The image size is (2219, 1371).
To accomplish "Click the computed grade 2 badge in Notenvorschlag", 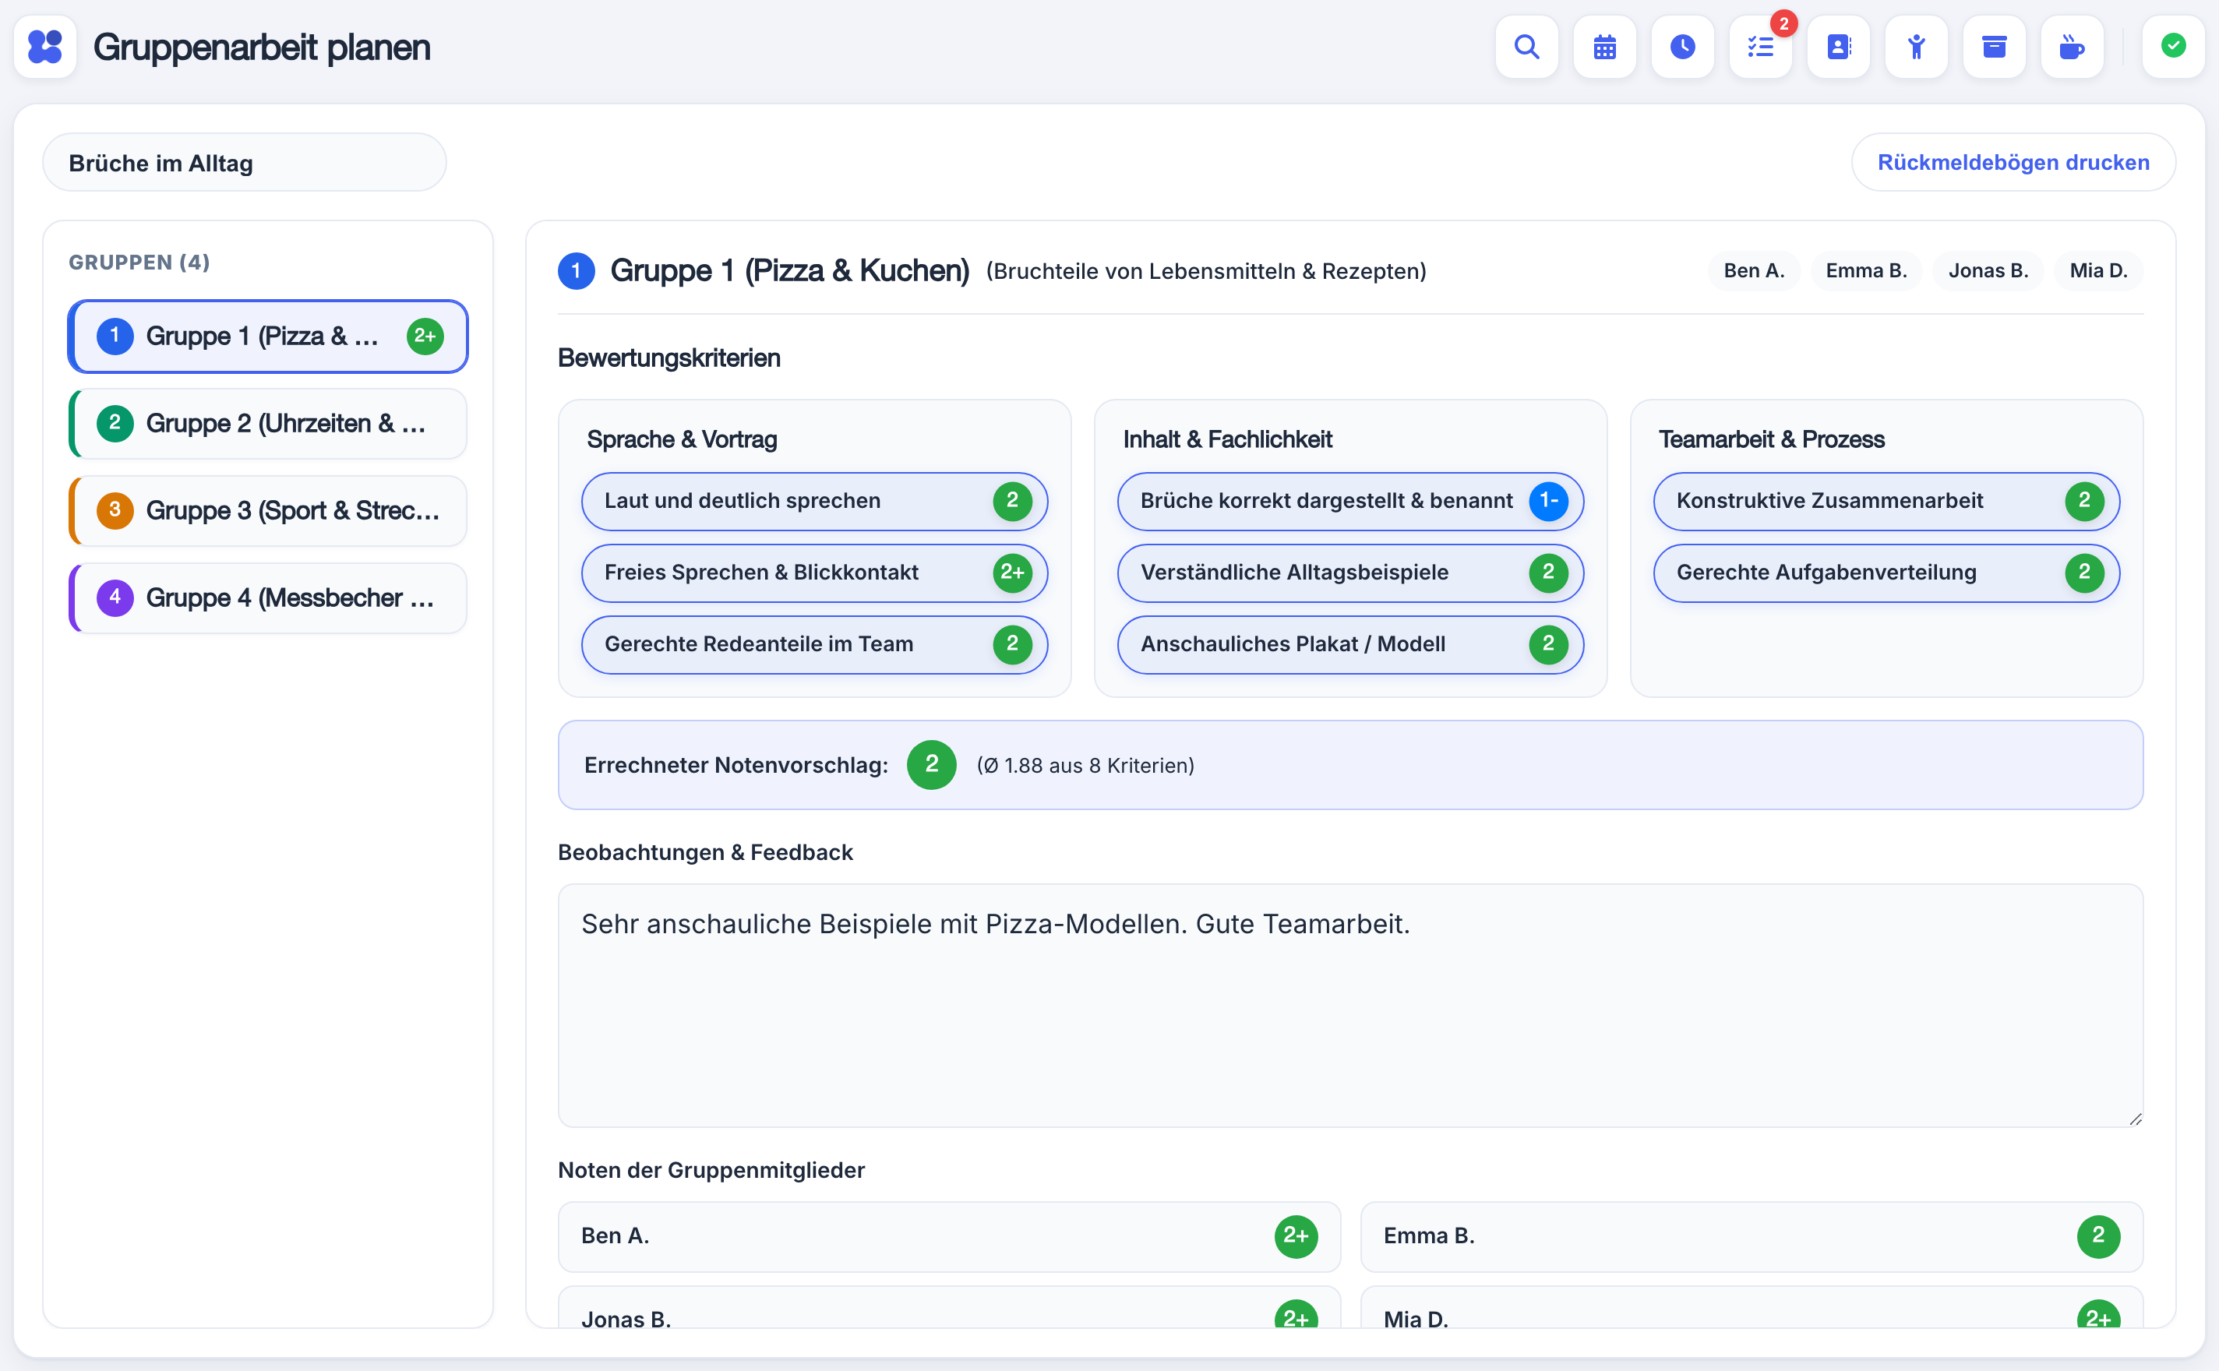I will pyautogui.click(x=931, y=765).
